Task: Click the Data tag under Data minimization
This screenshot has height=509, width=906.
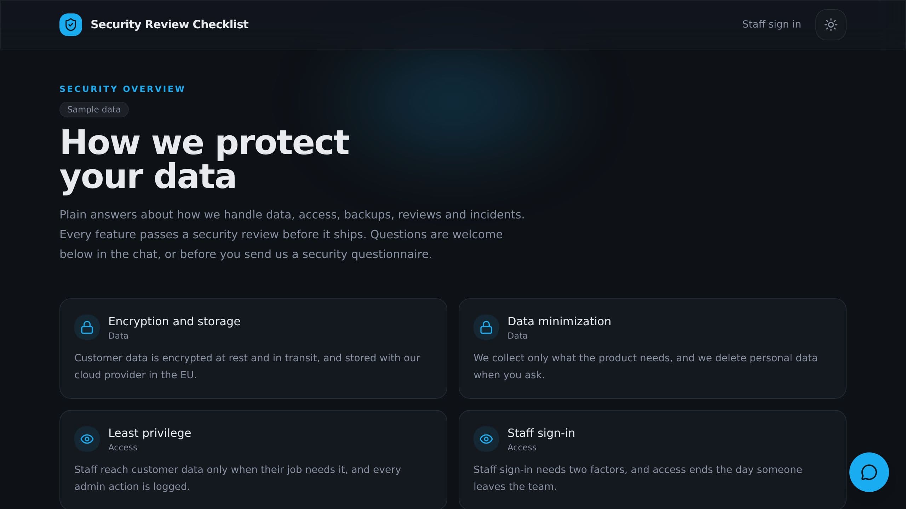Action: coord(517,336)
